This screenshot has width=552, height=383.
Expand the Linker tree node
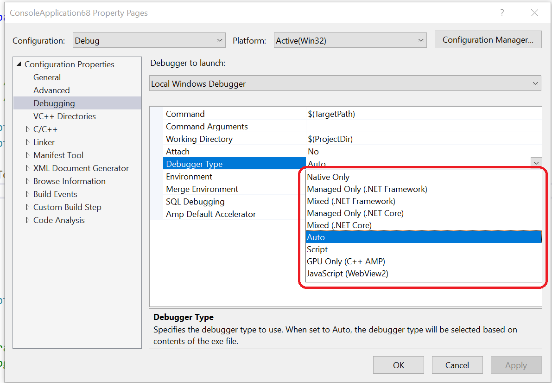pos(28,142)
